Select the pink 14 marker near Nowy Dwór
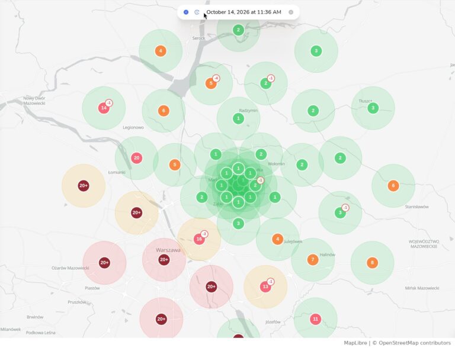Viewport: 455px width, 348px height. tap(104, 108)
